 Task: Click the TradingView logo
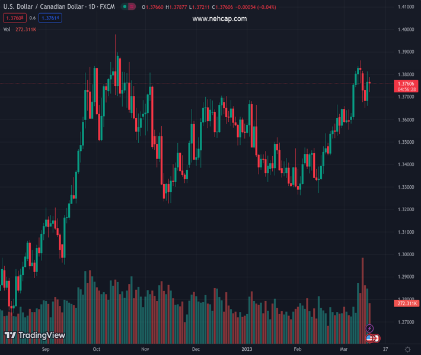coord(35,335)
